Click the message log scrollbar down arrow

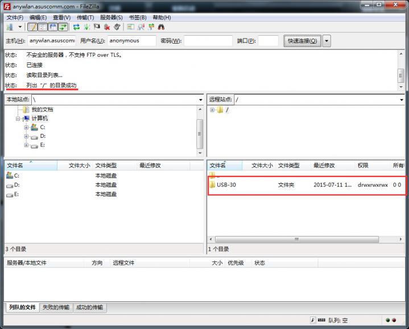coord(401,87)
